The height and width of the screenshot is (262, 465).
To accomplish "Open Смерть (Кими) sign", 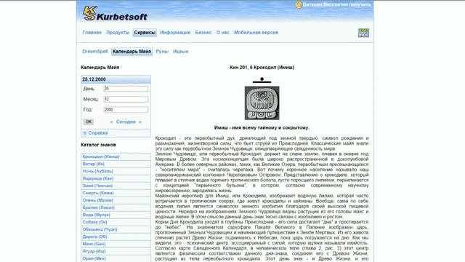I will (x=98, y=193).
